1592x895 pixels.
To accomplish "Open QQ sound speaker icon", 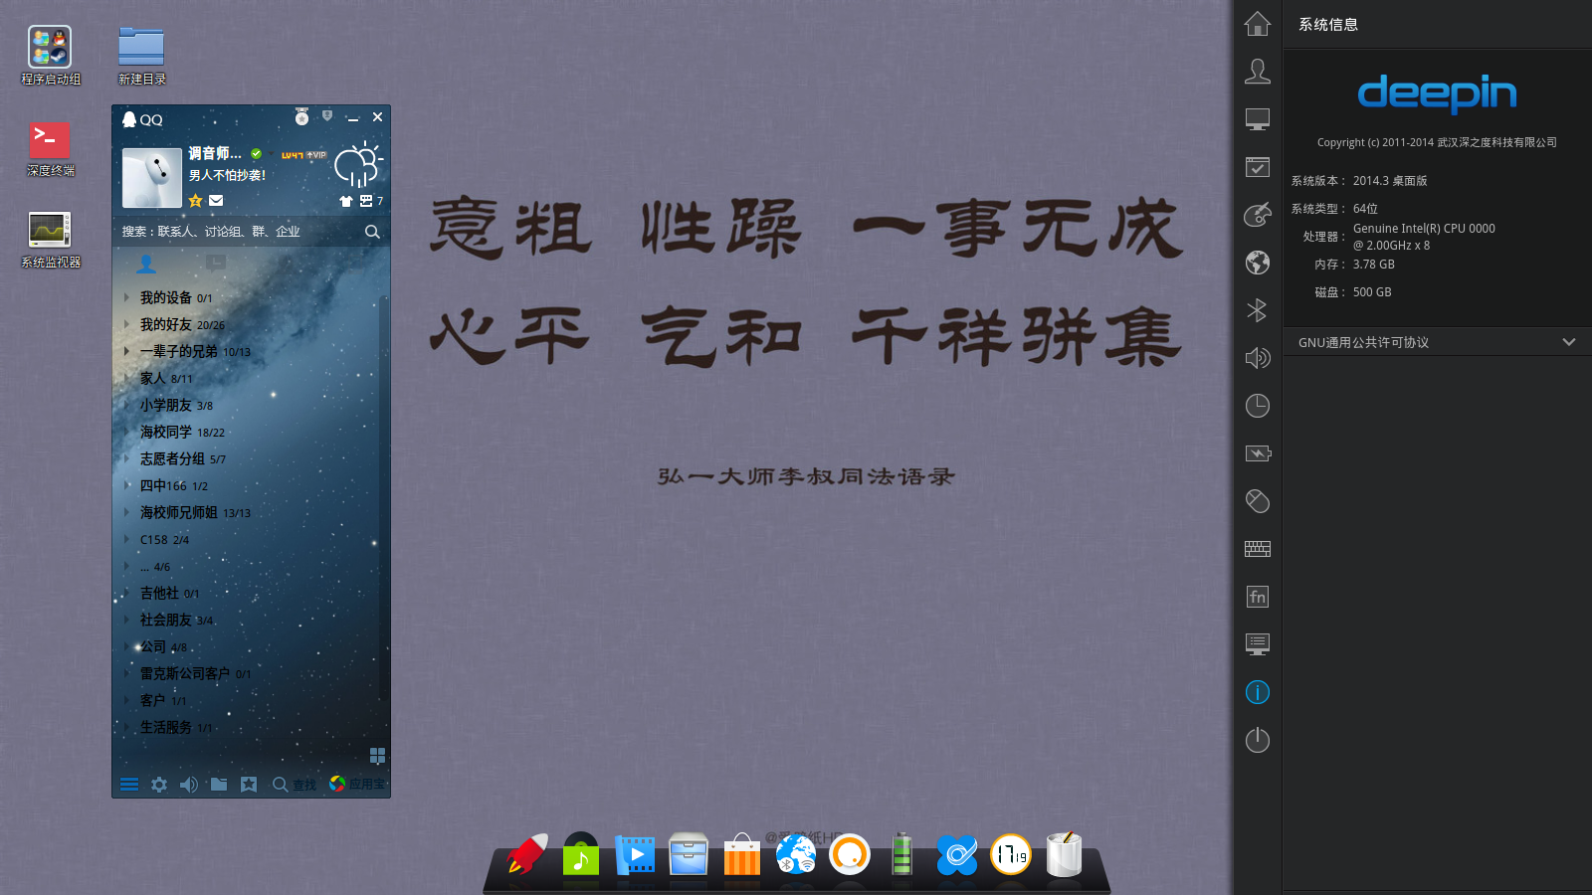I will point(189,785).
